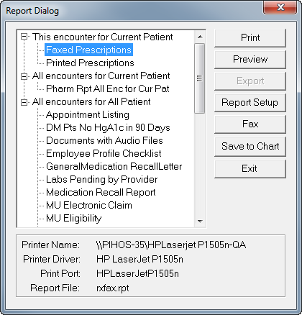
Task: Click the Print button
Action: pos(250,38)
